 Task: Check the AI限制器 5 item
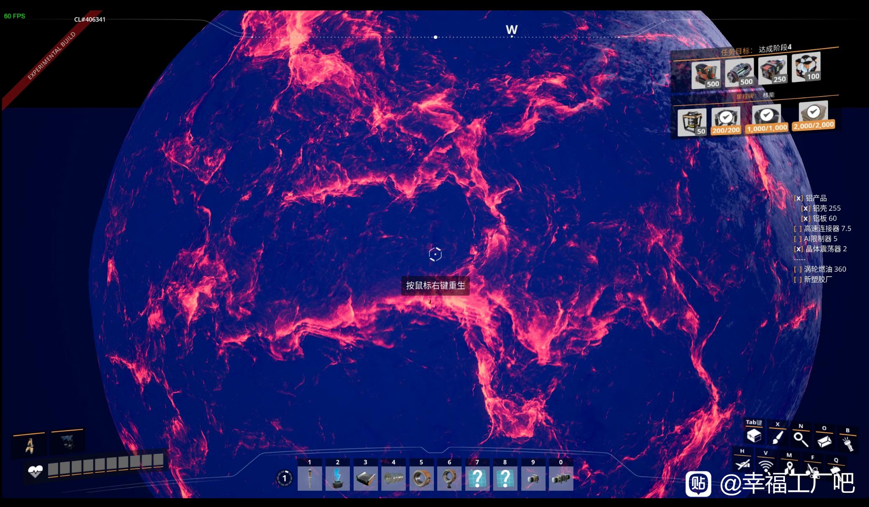coord(798,239)
